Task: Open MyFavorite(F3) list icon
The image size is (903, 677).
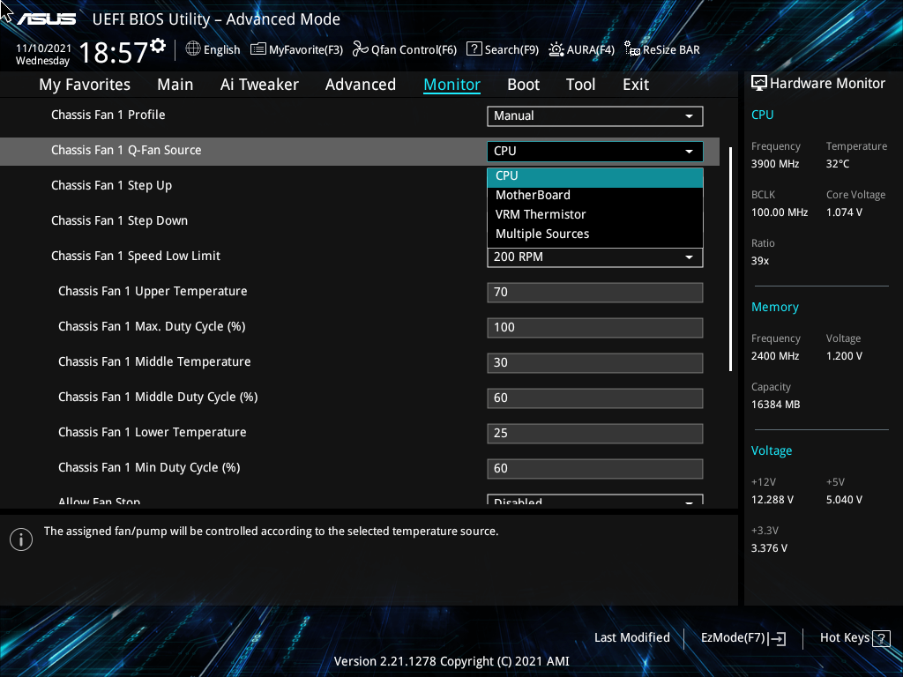Action: [x=258, y=49]
